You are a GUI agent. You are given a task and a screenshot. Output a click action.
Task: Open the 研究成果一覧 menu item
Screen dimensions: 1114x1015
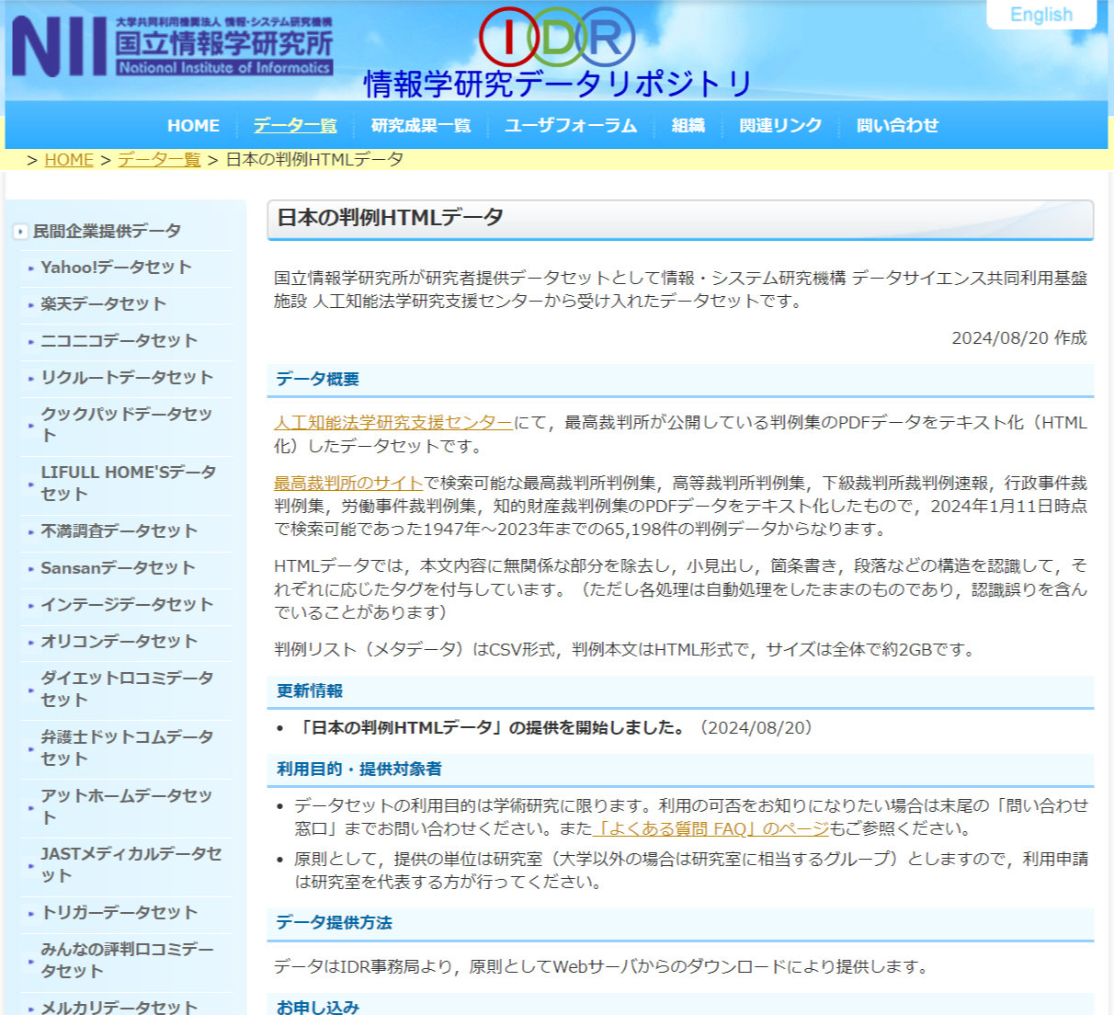420,126
